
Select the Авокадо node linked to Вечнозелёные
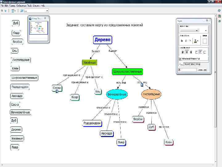[x=107, y=133]
